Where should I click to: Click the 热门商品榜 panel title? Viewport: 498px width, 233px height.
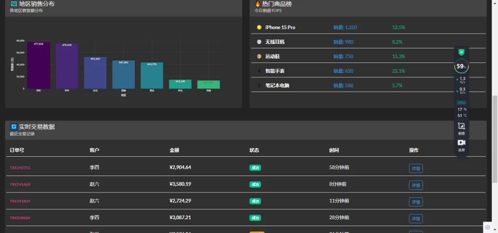point(277,4)
